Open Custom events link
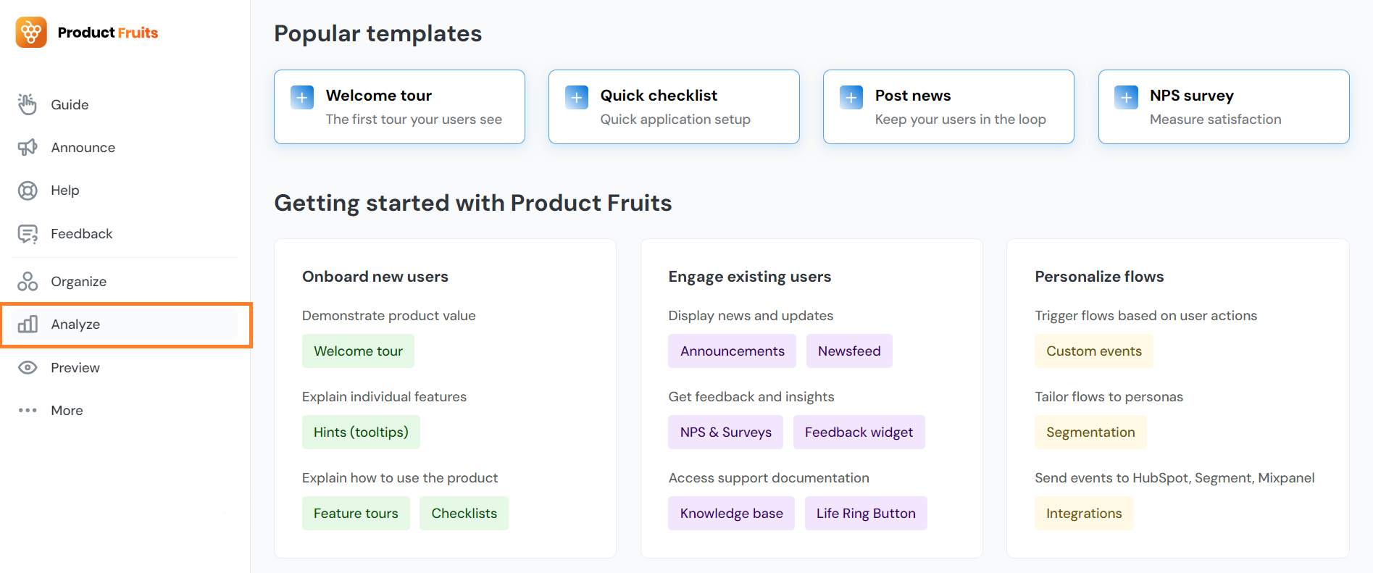This screenshot has height=573, width=1373. tap(1093, 351)
